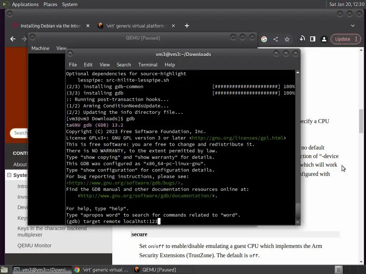
Task: Click the terminal scrollbar thumb
Action: (x=298, y=212)
